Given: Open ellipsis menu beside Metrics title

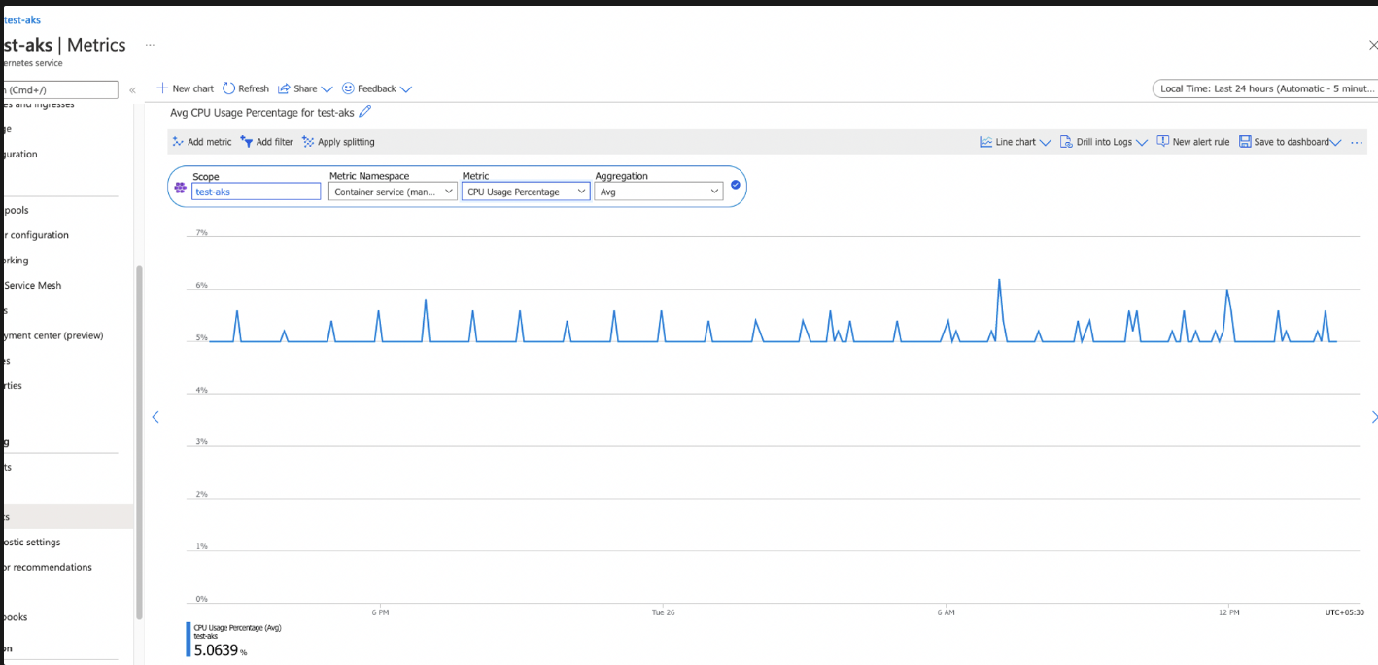Looking at the screenshot, I should coord(150,45).
